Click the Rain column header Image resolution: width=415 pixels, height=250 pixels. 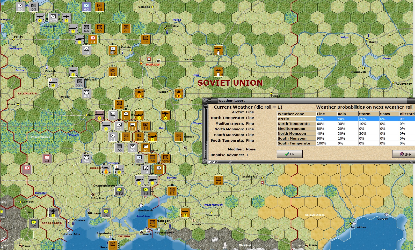pyautogui.click(x=347, y=114)
